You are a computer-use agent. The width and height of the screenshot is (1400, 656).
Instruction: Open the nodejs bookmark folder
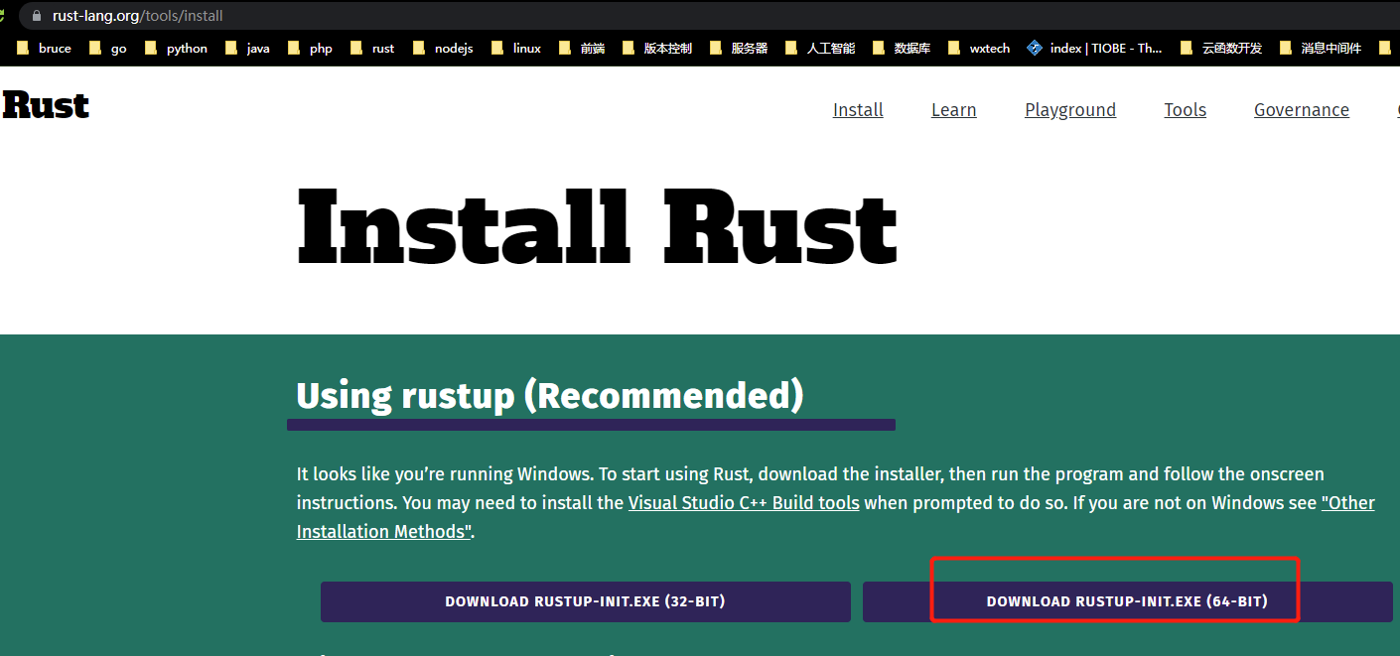tap(442, 48)
